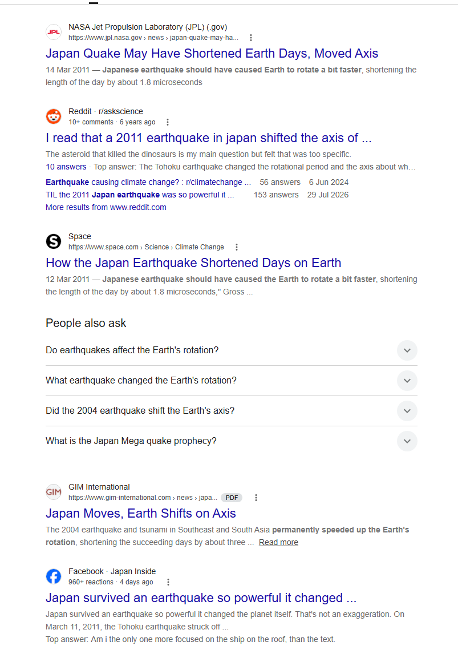Click the PDF badge on the GIM International result
The height and width of the screenshot is (662, 458).
point(232,498)
